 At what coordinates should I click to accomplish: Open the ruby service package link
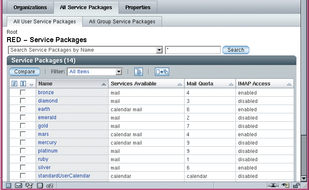tap(43, 159)
